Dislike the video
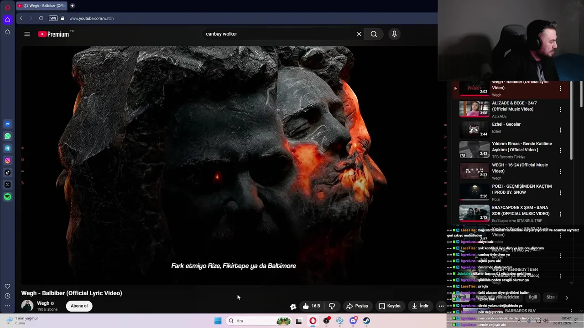The image size is (584, 328). [332, 306]
